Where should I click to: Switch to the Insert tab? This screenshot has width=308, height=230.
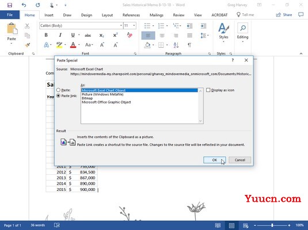49,15
